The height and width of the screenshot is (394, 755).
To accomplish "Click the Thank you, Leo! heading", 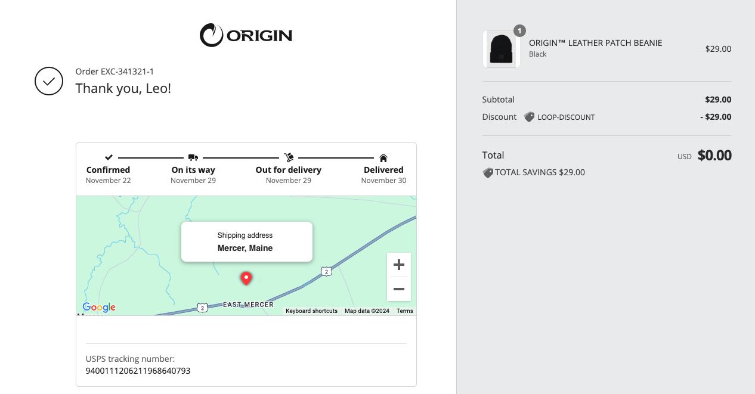I will [x=123, y=89].
